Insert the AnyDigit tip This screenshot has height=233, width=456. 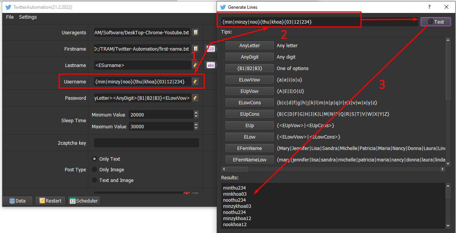pos(250,57)
